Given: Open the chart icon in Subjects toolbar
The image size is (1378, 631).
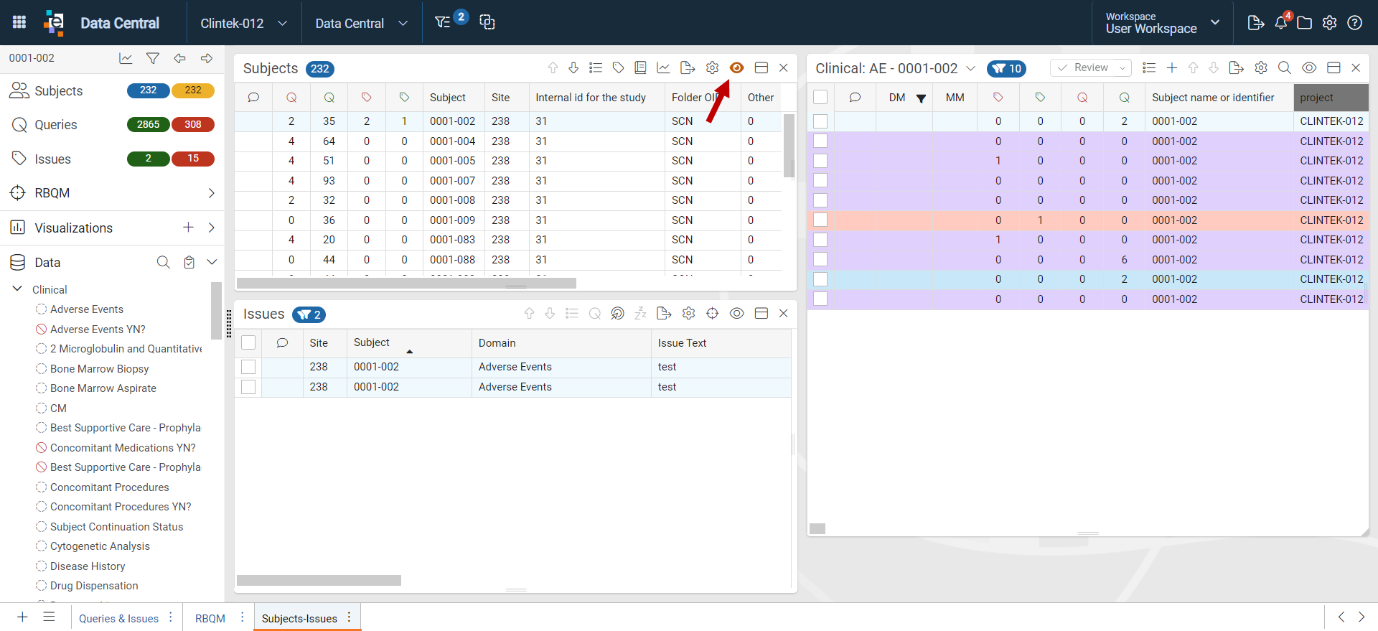Looking at the screenshot, I should 664,67.
